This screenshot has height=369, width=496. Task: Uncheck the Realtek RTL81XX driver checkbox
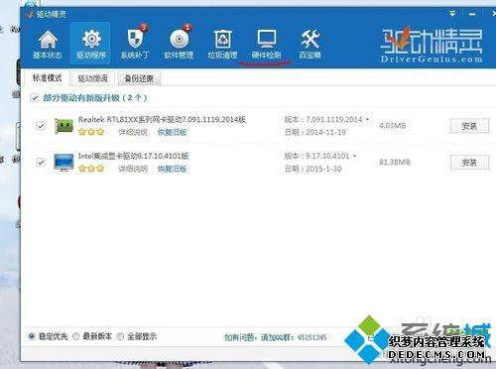coord(41,126)
